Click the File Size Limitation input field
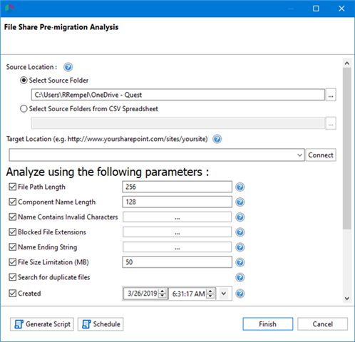This screenshot has height=342, width=355. click(x=177, y=262)
